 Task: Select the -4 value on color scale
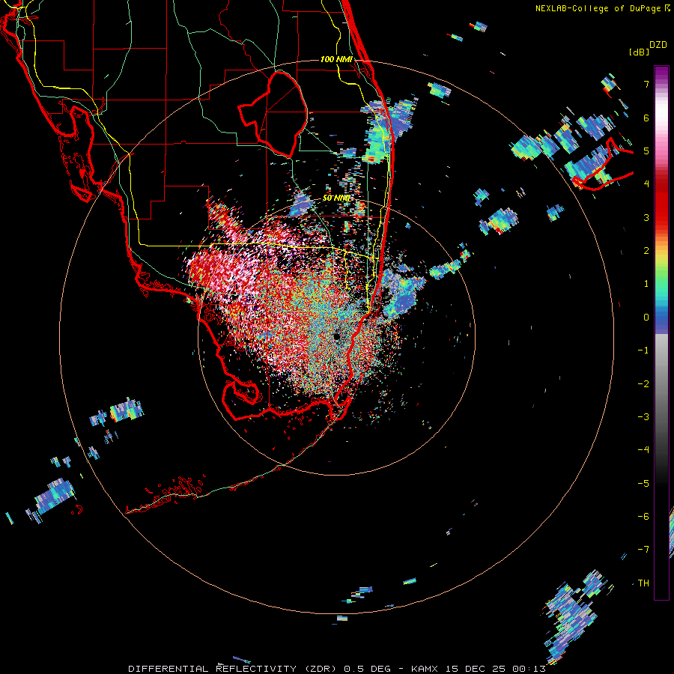[x=643, y=450]
